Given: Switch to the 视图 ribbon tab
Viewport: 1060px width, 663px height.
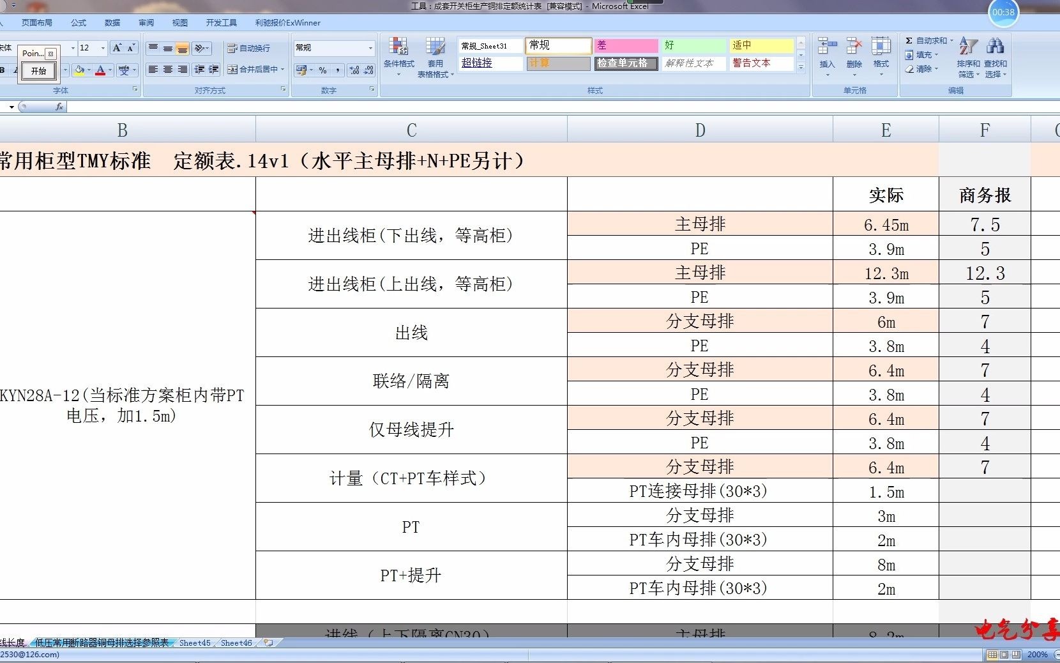Looking at the screenshot, I should 179,23.
